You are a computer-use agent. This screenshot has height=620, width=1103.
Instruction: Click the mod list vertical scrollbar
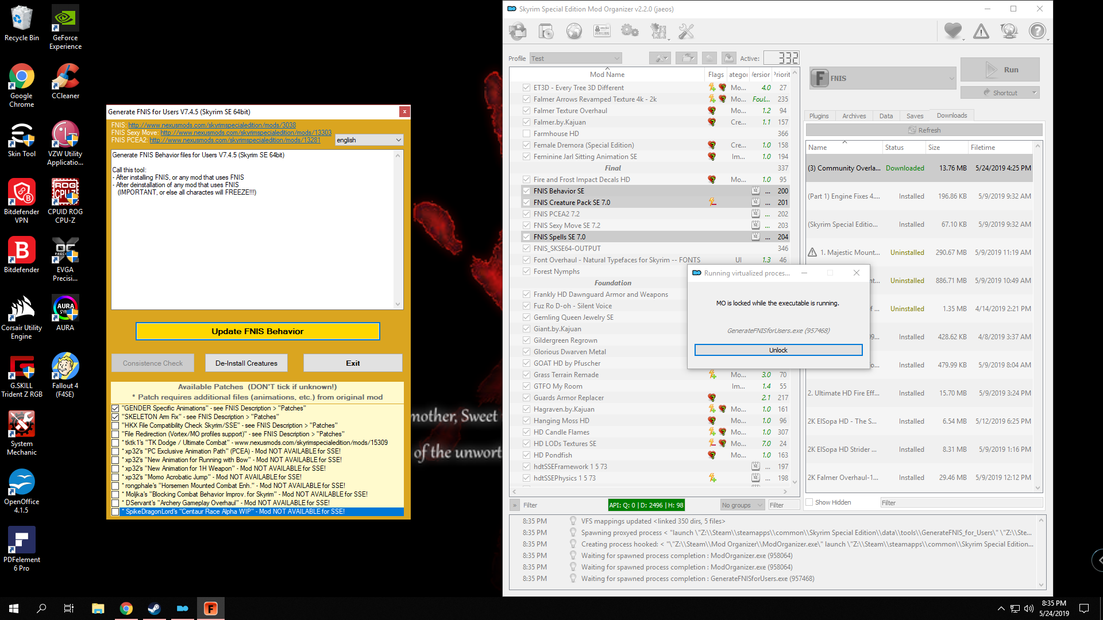[795, 277]
